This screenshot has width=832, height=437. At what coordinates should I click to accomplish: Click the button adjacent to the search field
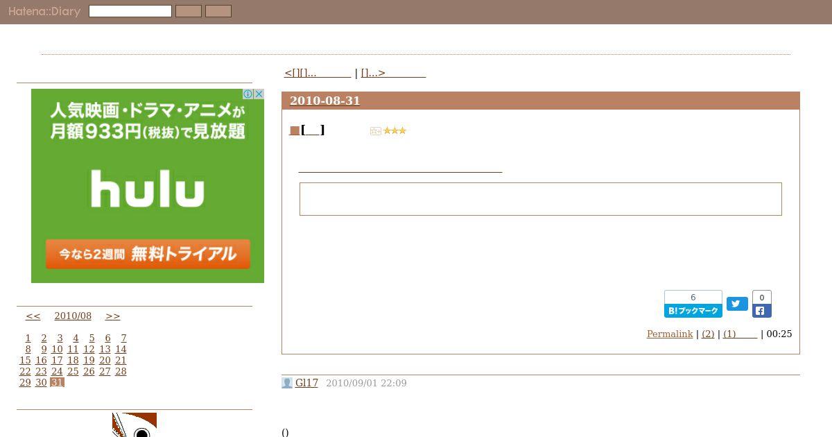(x=189, y=11)
